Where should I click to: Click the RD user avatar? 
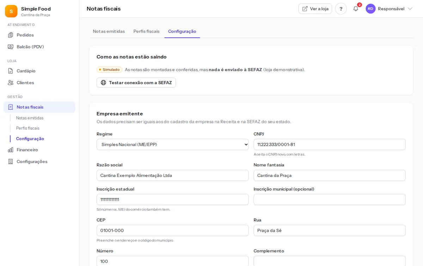[x=370, y=9]
